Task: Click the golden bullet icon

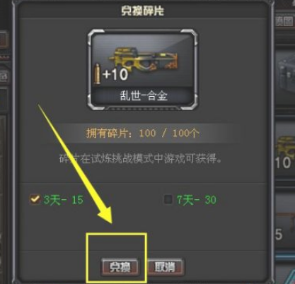Action: tap(97, 73)
